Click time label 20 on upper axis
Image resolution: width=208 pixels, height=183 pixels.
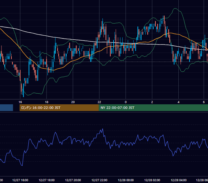tap(73, 102)
